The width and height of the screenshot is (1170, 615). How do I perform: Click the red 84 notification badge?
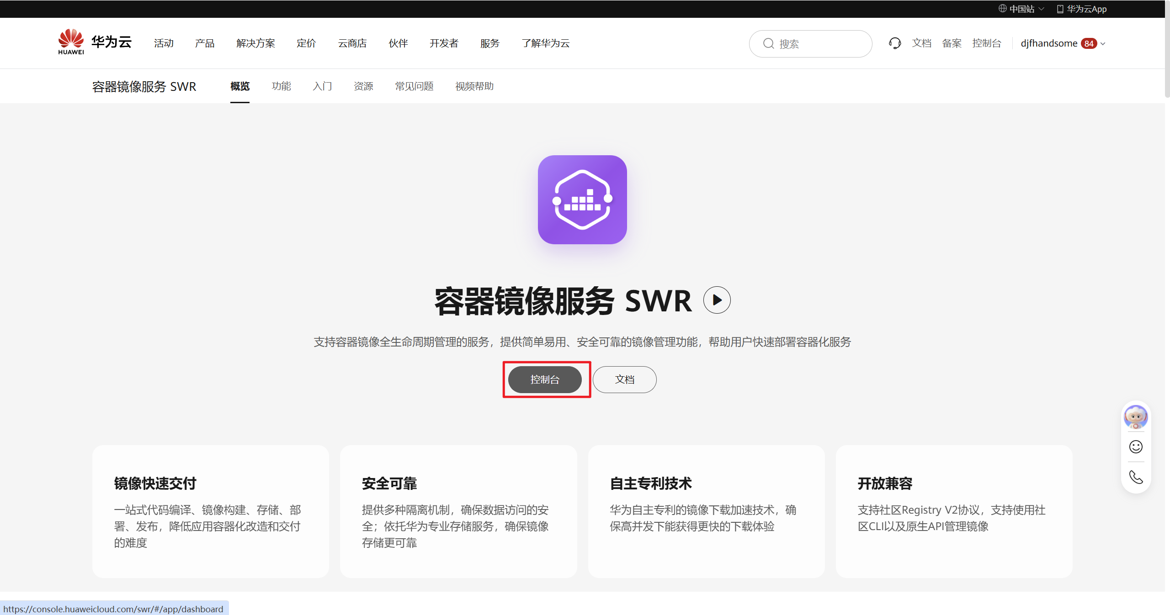(1089, 44)
